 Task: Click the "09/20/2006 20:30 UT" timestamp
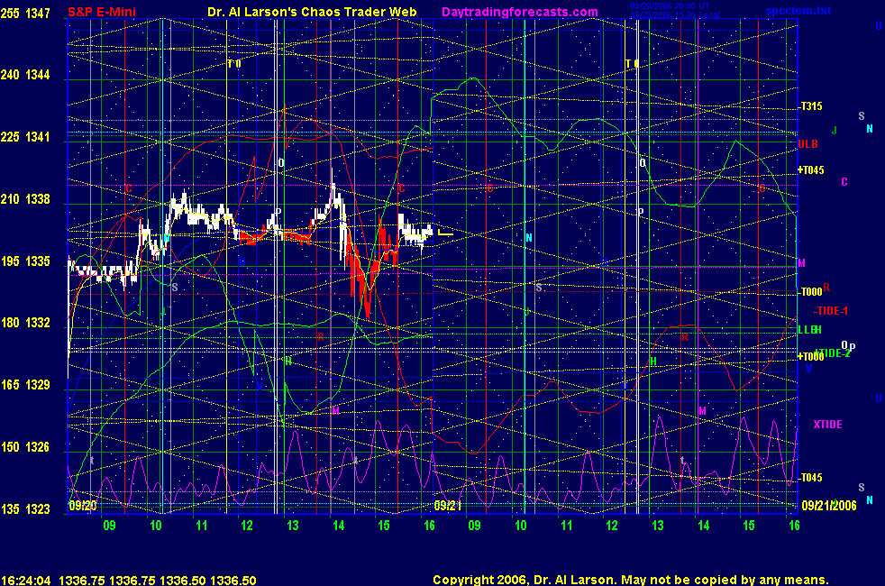point(670,6)
